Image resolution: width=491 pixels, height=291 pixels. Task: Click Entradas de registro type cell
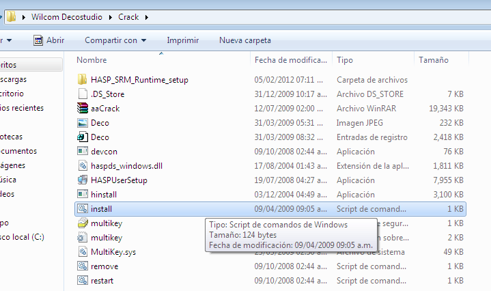tap(372, 137)
